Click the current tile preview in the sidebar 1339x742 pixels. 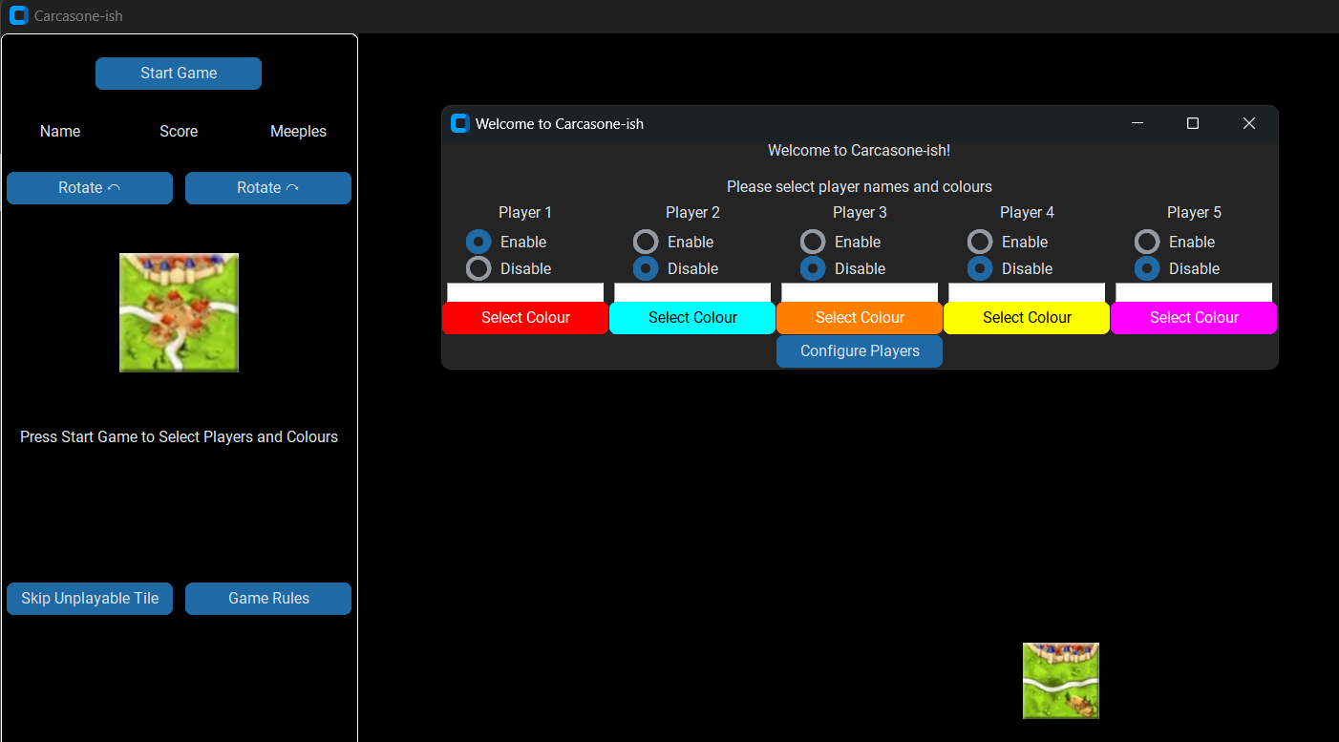click(179, 312)
